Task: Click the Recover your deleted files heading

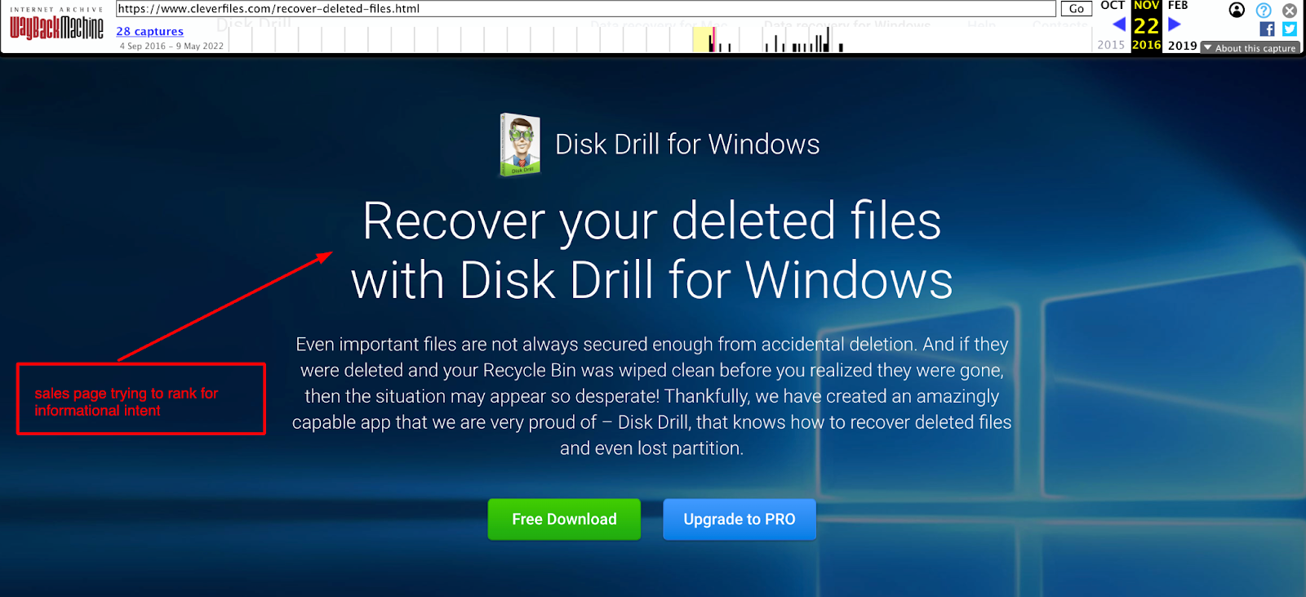Action: click(652, 251)
